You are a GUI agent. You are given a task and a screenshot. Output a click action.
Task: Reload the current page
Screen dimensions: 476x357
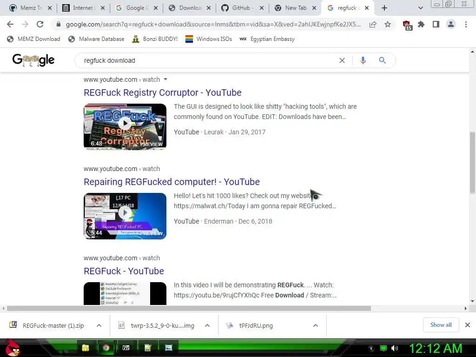(x=40, y=24)
